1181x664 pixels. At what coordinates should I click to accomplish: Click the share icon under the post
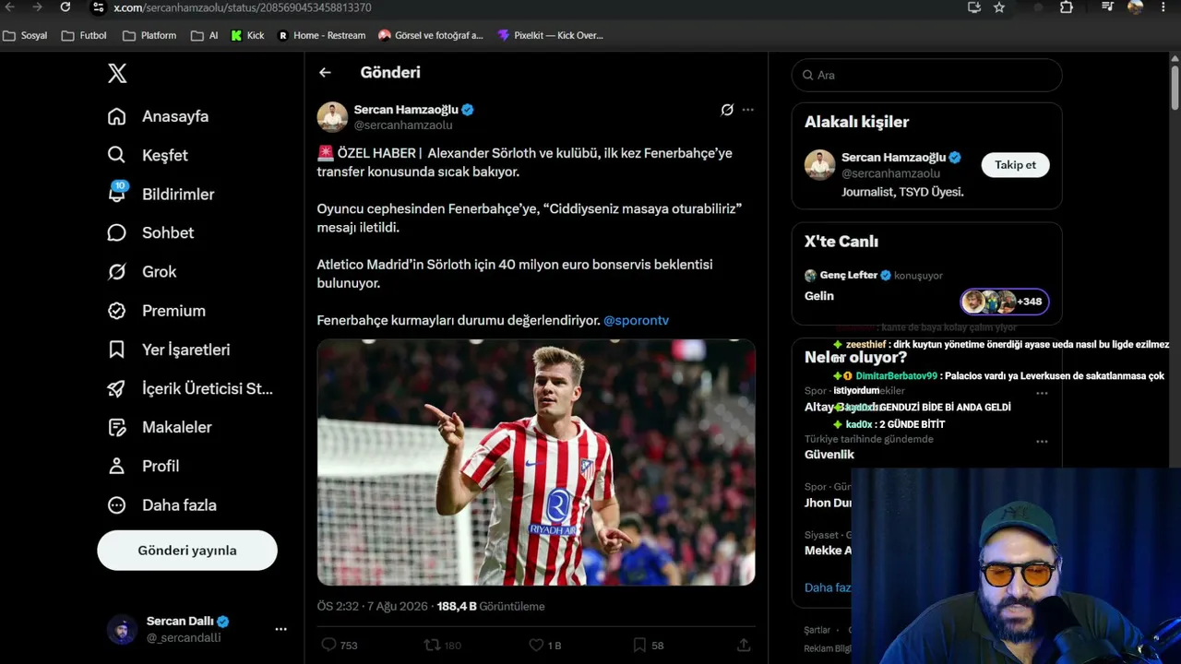tap(744, 645)
